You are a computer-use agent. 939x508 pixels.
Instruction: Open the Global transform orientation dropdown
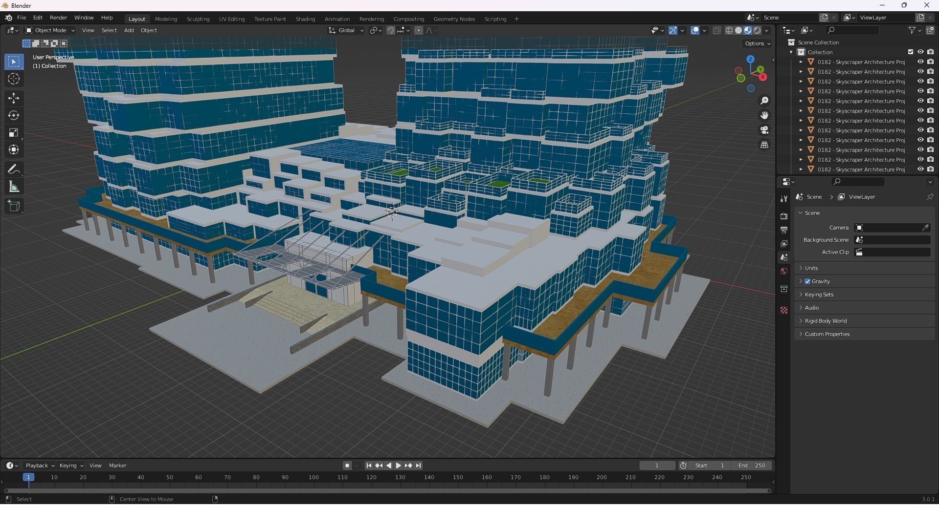(x=346, y=30)
